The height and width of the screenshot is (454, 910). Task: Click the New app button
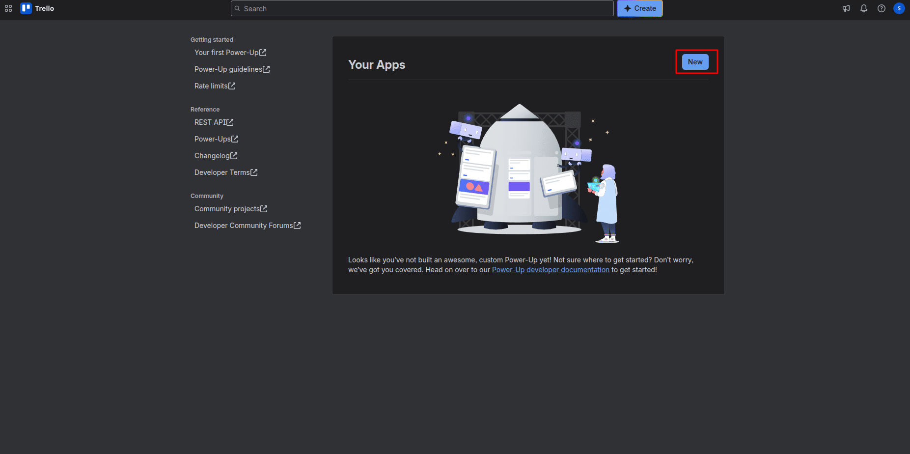(695, 62)
